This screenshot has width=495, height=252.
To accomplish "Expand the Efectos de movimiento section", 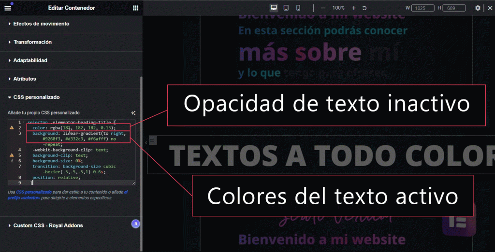I will click(41, 24).
